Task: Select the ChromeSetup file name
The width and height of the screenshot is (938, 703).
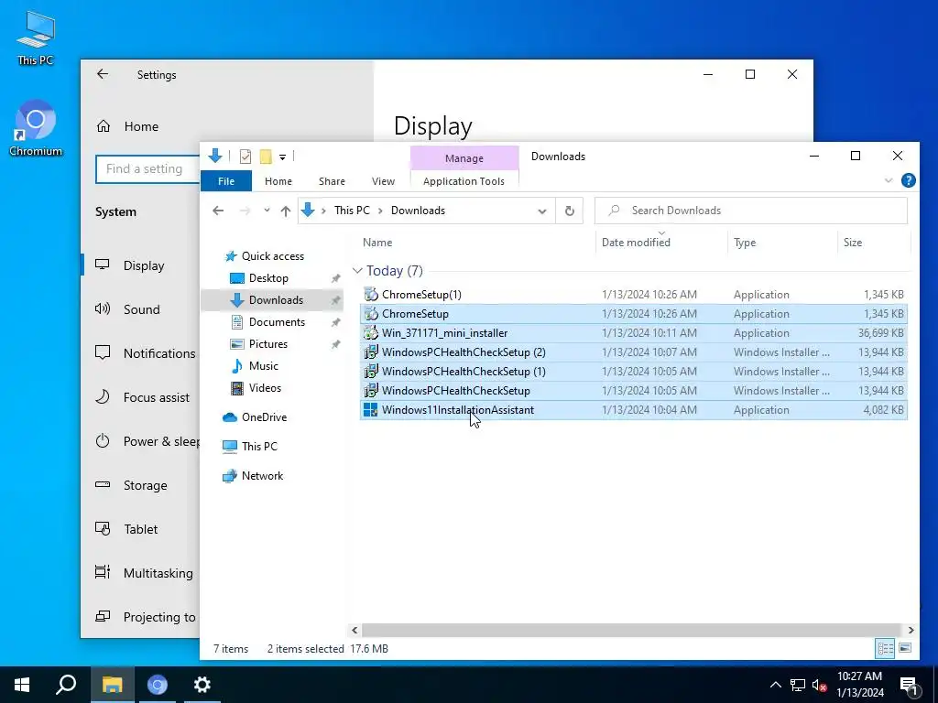Action: tap(415, 314)
